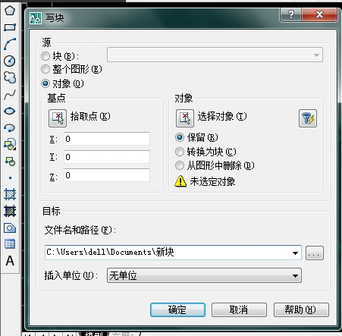This screenshot has width=342, height=336.
Task: Click the 未选定对象 warning text
Action: [212, 181]
